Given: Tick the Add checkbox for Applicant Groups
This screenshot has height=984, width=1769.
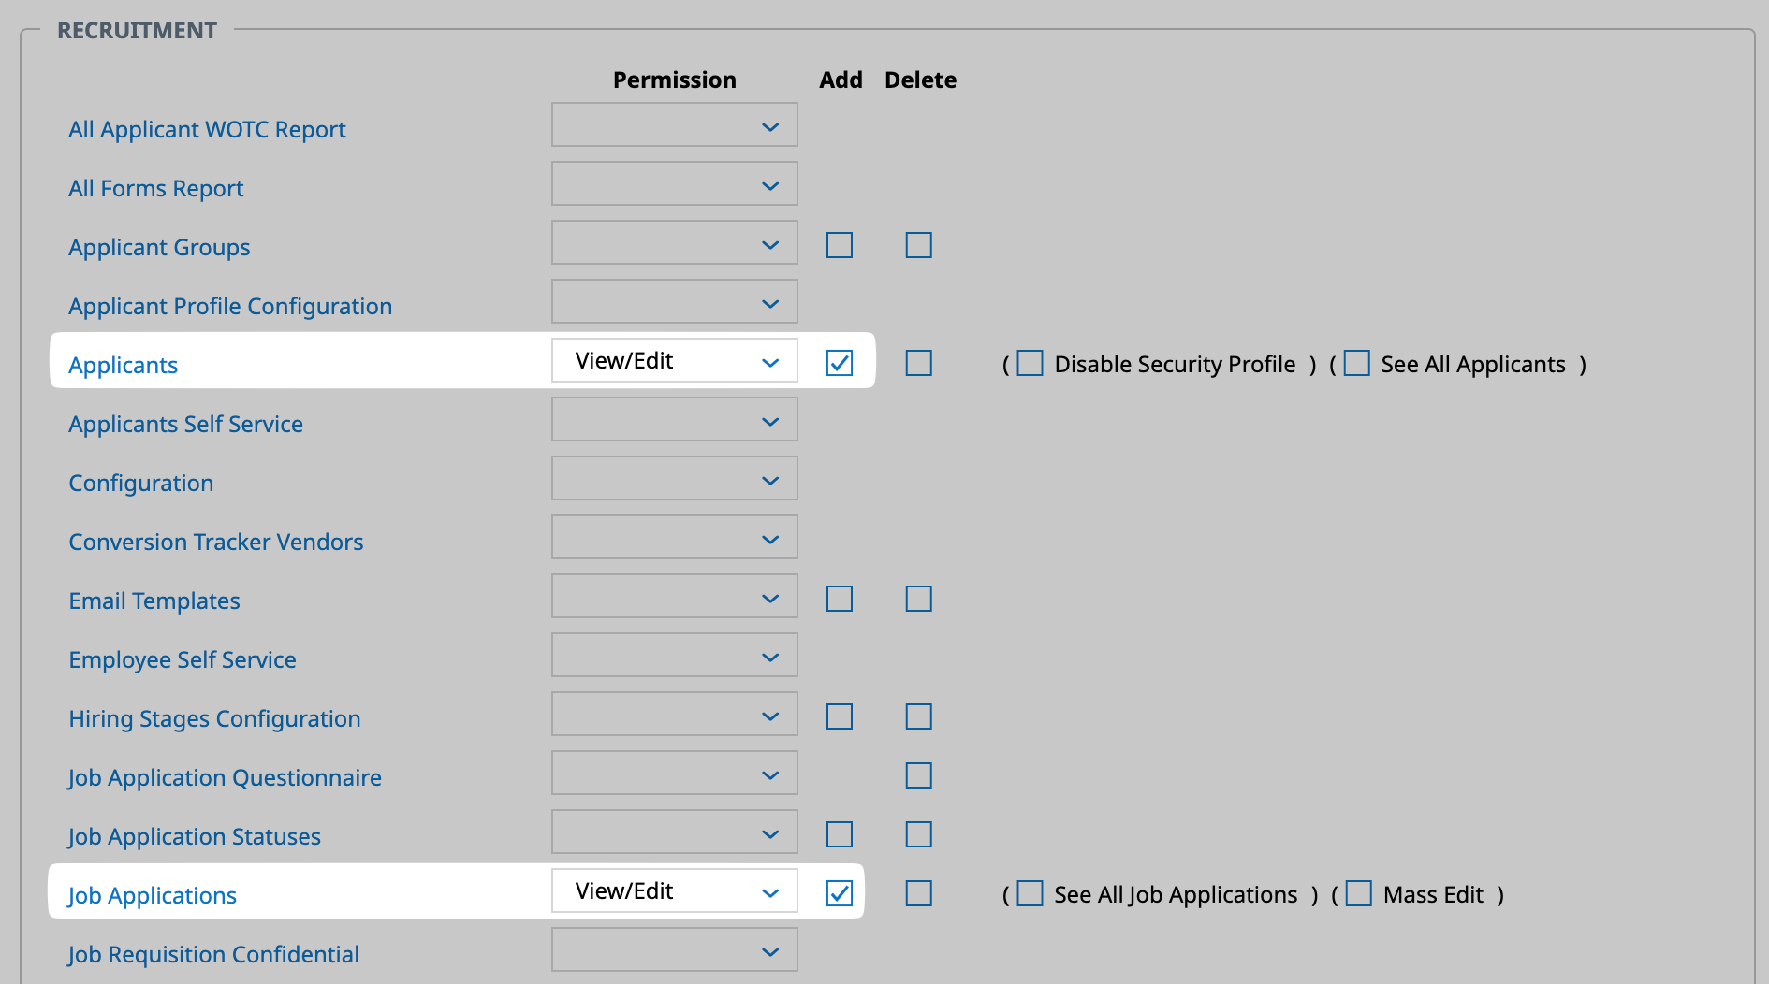Looking at the screenshot, I should [x=840, y=245].
